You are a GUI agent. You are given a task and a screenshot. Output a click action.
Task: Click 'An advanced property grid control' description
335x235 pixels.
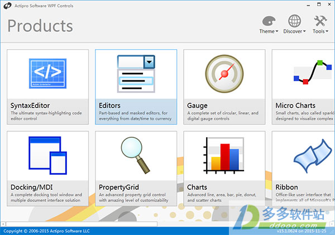tap(133, 198)
